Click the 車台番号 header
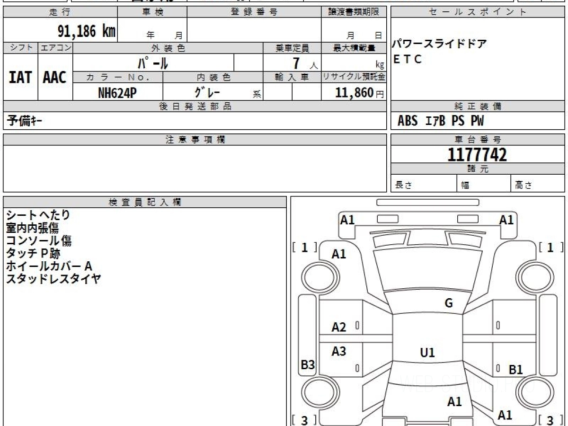Viewport: 568px width, 426px height. pyautogui.click(x=478, y=140)
